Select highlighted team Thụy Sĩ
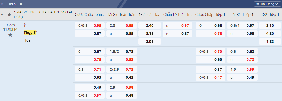Image resolution: width=282 pixels, height=101 pixels. tap(30, 33)
